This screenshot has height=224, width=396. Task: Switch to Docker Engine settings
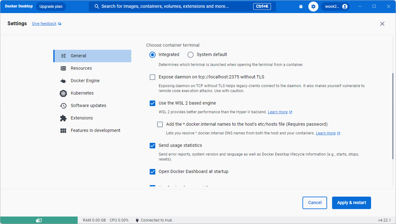[x=92, y=81]
